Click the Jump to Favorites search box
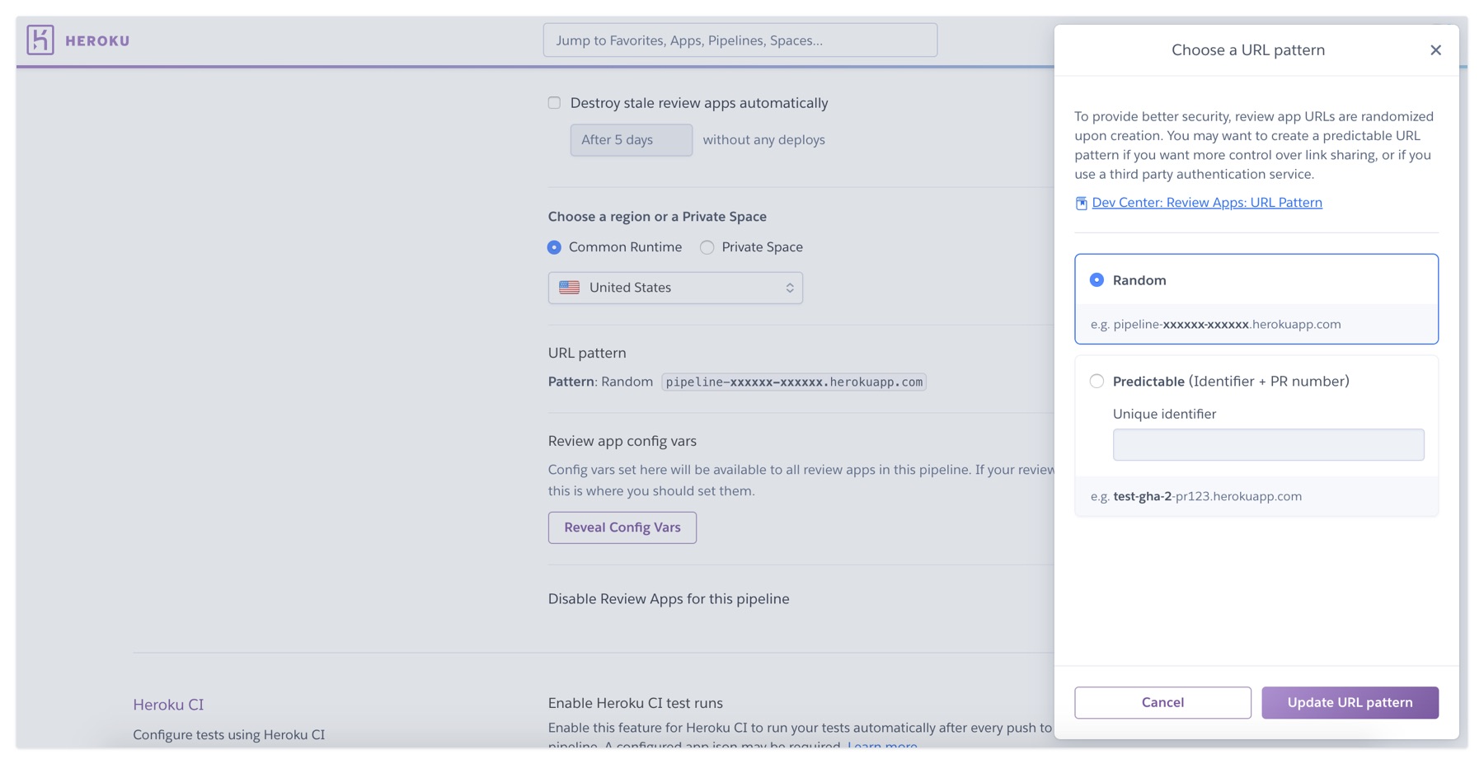Image resolution: width=1484 pixels, height=764 pixels. 740,40
